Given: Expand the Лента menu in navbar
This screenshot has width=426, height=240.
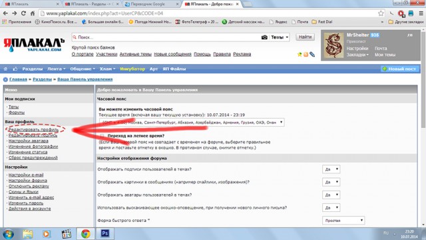Looking at the screenshot, I should 56,69.
